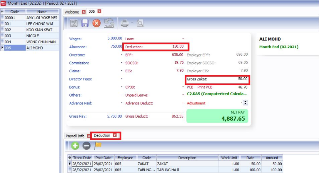The height and width of the screenshot is (173, 319).
Task: Sort by the Amount column header
Action: point(272,158)
